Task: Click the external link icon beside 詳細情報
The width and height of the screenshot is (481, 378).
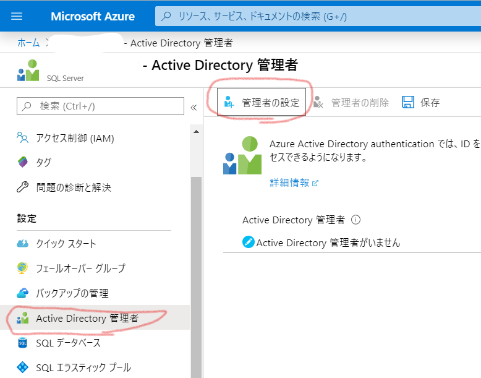Action: coord(315,183)
